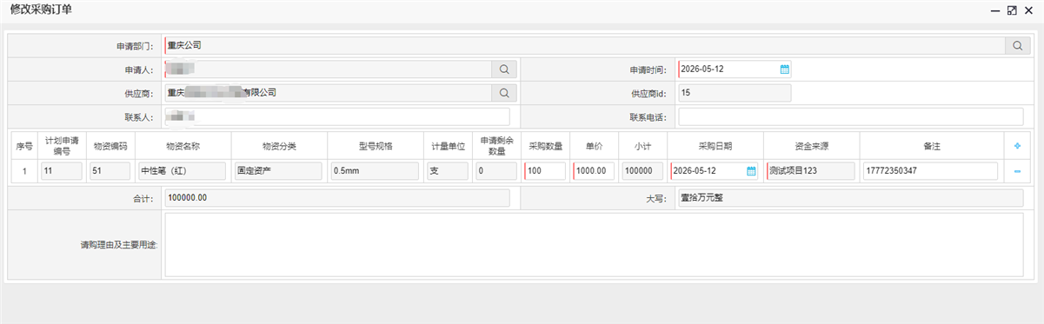Click the 采购日期 date input
This screenshot has height=324, width=1044.
tap(714, 171)
